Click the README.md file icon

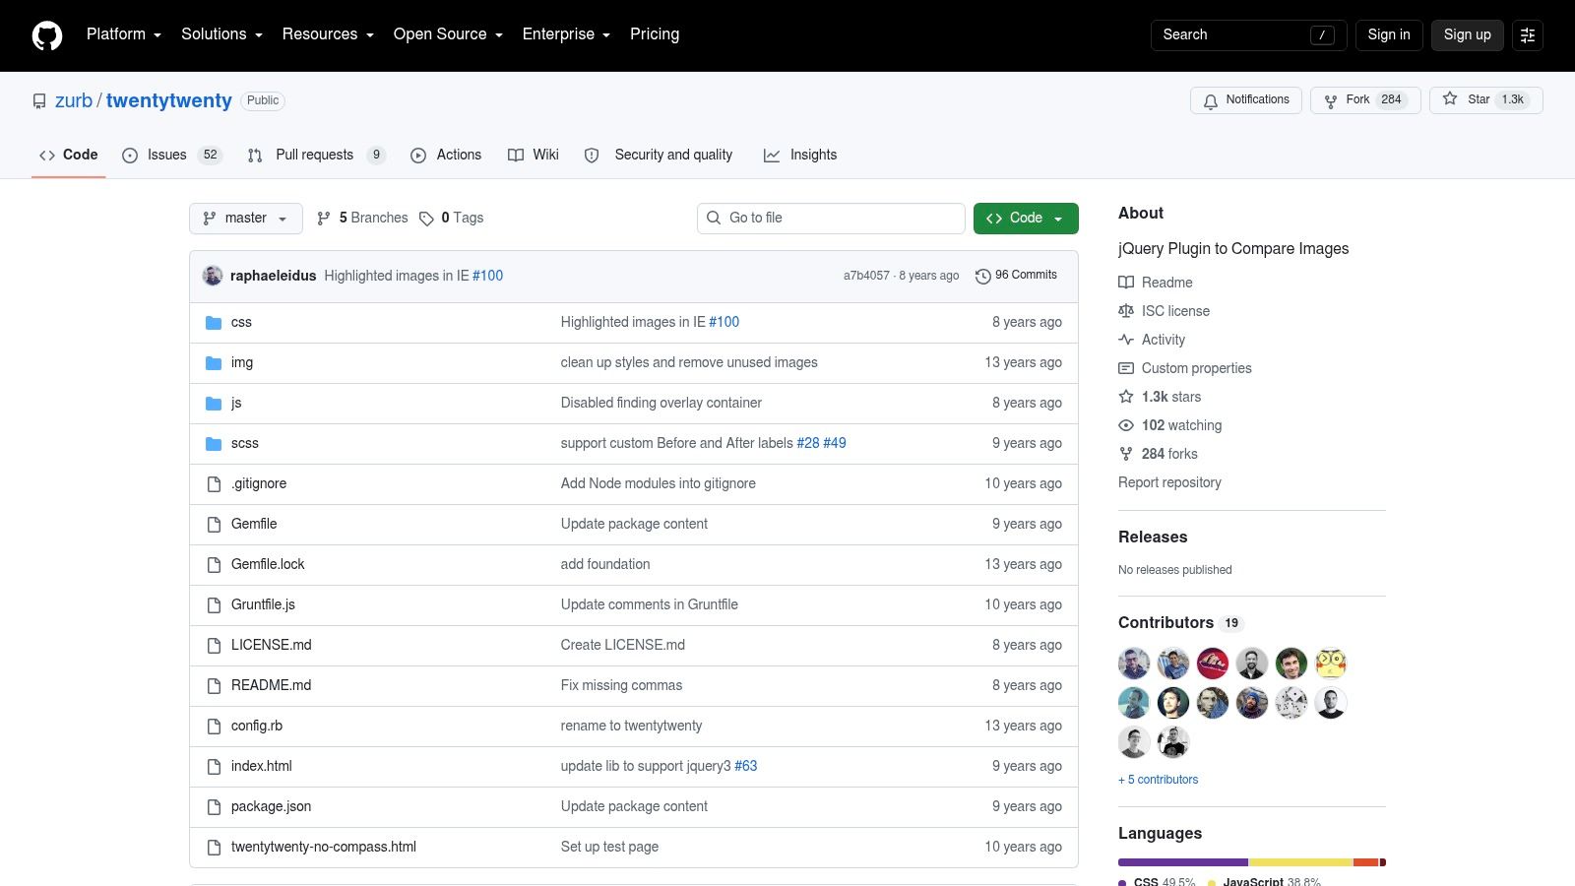tap(214, 686)
